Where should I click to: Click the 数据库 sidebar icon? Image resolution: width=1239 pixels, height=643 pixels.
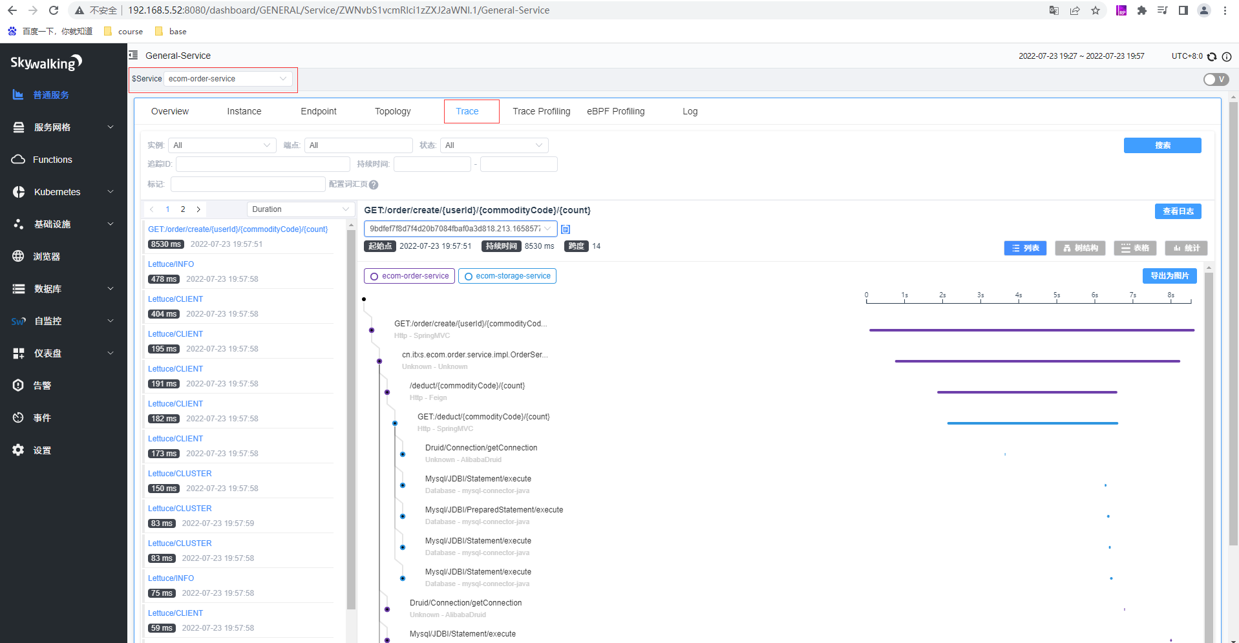point(19,289)
